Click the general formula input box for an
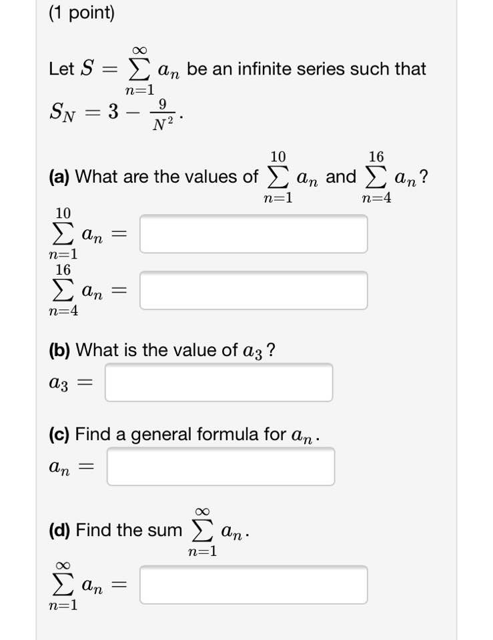This screenshot has height=640, width=493. pyautogui.click(x=221, y=467)
